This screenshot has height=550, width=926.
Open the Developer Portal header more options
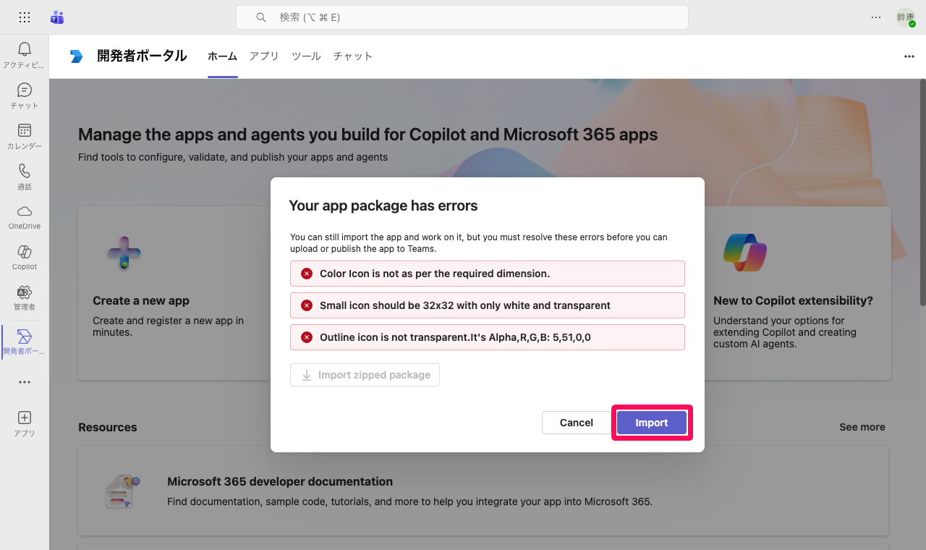pos(909,56)
